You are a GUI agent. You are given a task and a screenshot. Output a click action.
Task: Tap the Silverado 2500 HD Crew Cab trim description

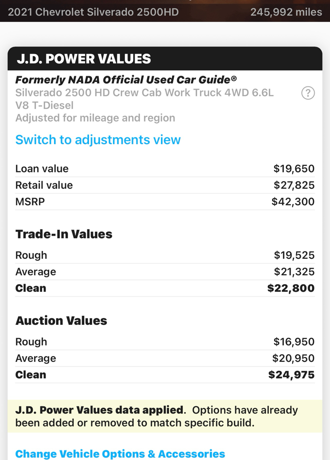pyautogui.click(x=144, y=99)
